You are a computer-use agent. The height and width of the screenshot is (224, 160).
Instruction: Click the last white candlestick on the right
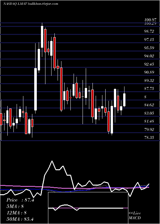124,100
